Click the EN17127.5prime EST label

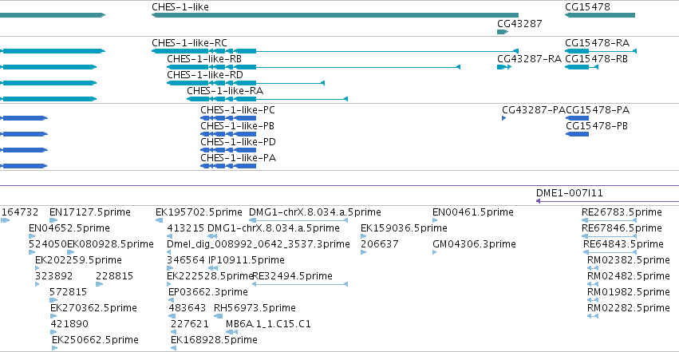coord(90,212)
